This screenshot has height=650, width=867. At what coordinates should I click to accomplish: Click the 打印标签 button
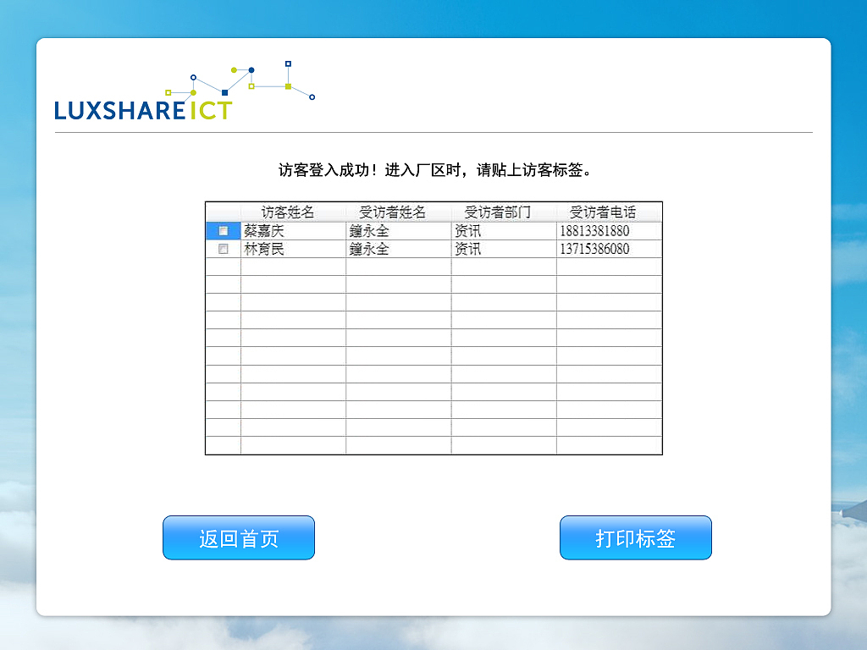coord(636,537)
